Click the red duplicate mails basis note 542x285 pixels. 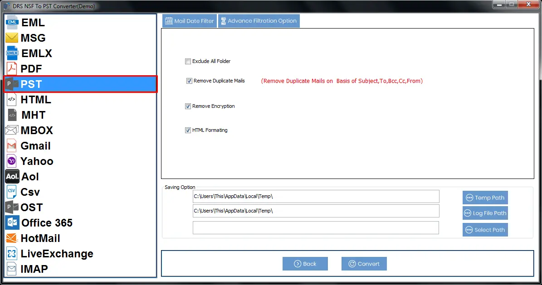342,81
